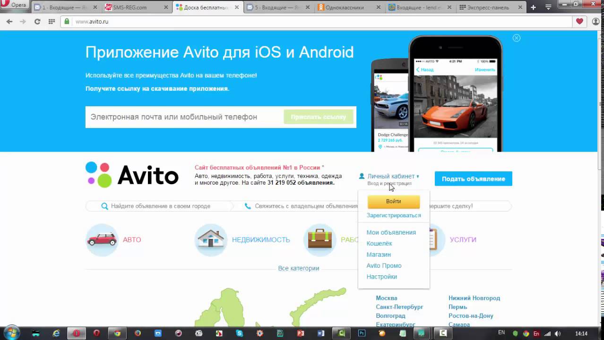Select the city 'Пермь'
Screen dimensions: 604x340
(x=458, y=307)
